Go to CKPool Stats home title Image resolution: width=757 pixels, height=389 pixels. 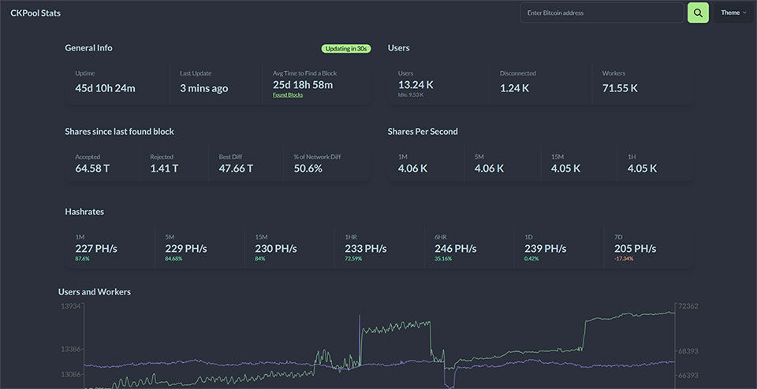(35, 13)
